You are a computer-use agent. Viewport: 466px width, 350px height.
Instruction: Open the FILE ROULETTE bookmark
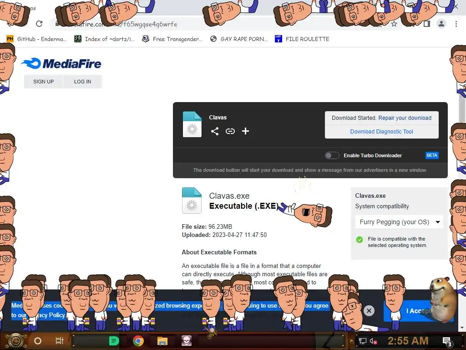(302, 39)
